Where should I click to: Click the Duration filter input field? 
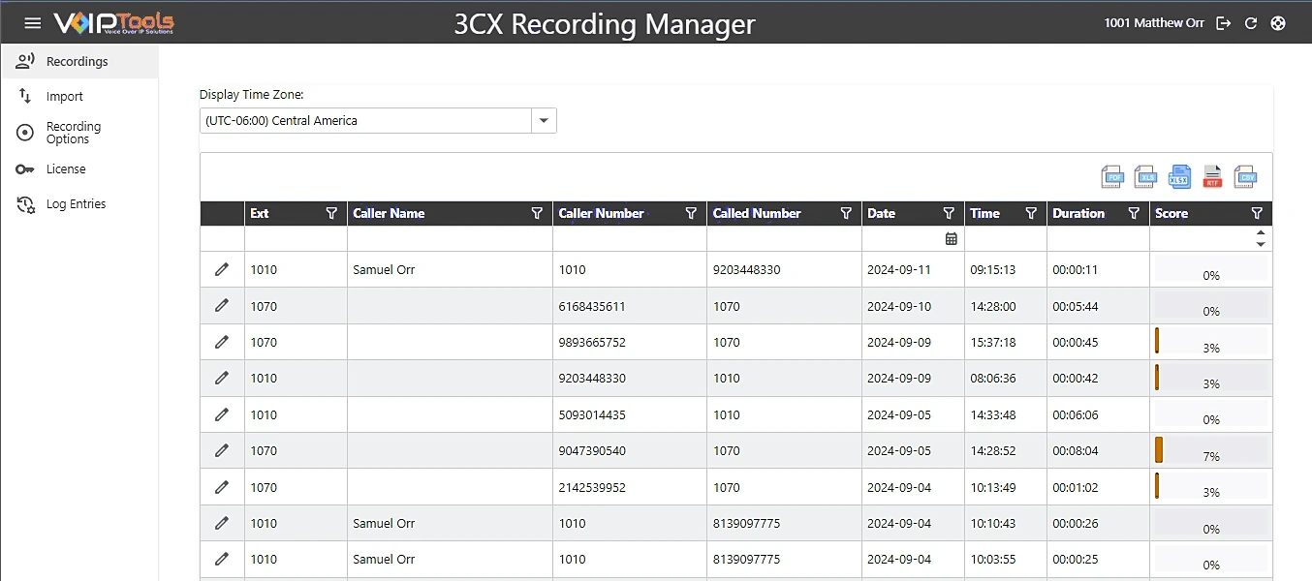tap(1098, 239)
